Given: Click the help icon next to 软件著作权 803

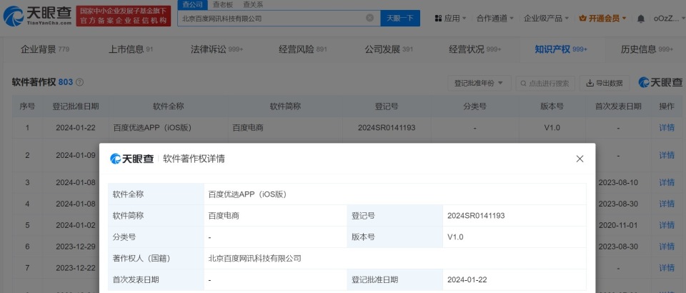Looking at the screenshot, I should tap(79, 82).
